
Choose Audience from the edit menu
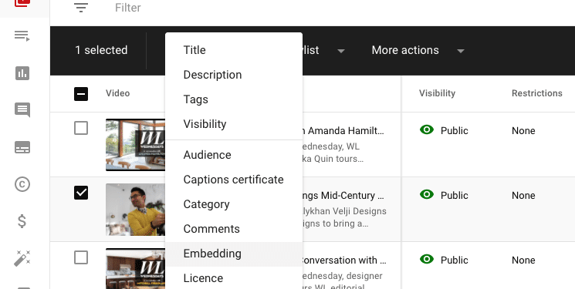coord(234,155)
